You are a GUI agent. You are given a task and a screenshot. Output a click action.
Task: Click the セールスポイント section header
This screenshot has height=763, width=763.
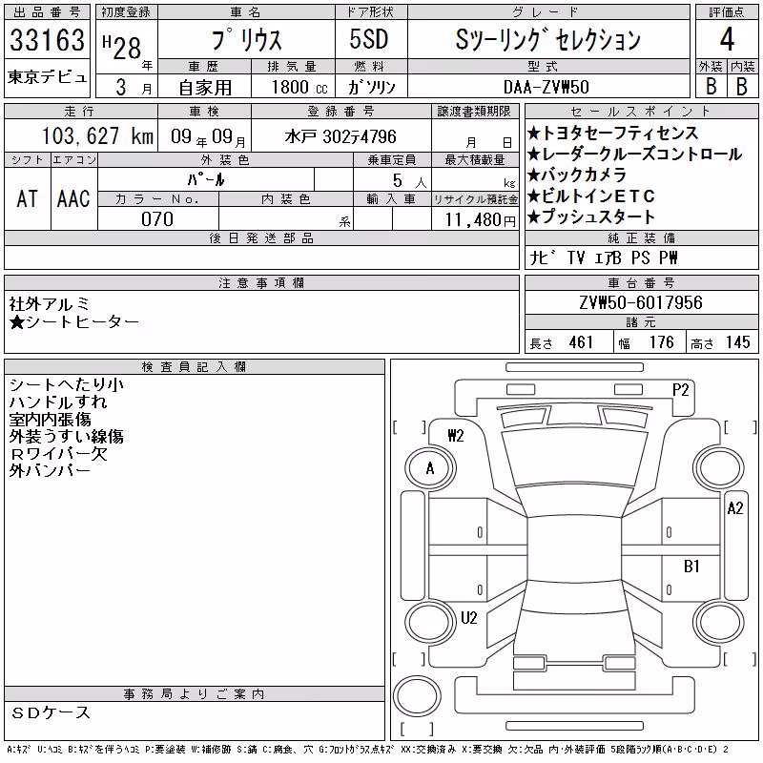point(641,112)
